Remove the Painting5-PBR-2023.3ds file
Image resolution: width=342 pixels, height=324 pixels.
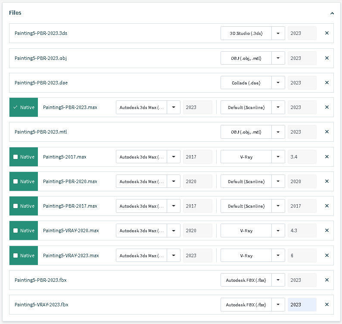pyautogui.click(x=326, y=33)
